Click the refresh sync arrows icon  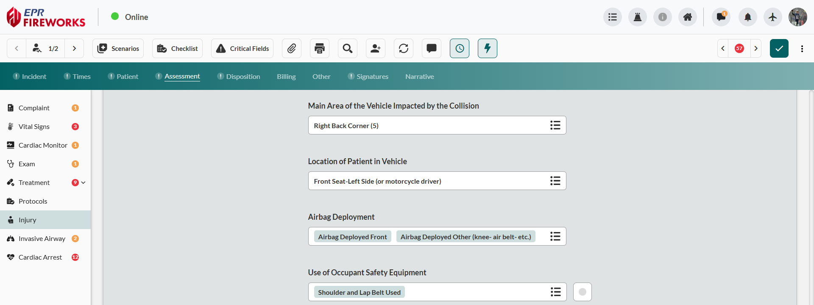[x=404, y=48]
